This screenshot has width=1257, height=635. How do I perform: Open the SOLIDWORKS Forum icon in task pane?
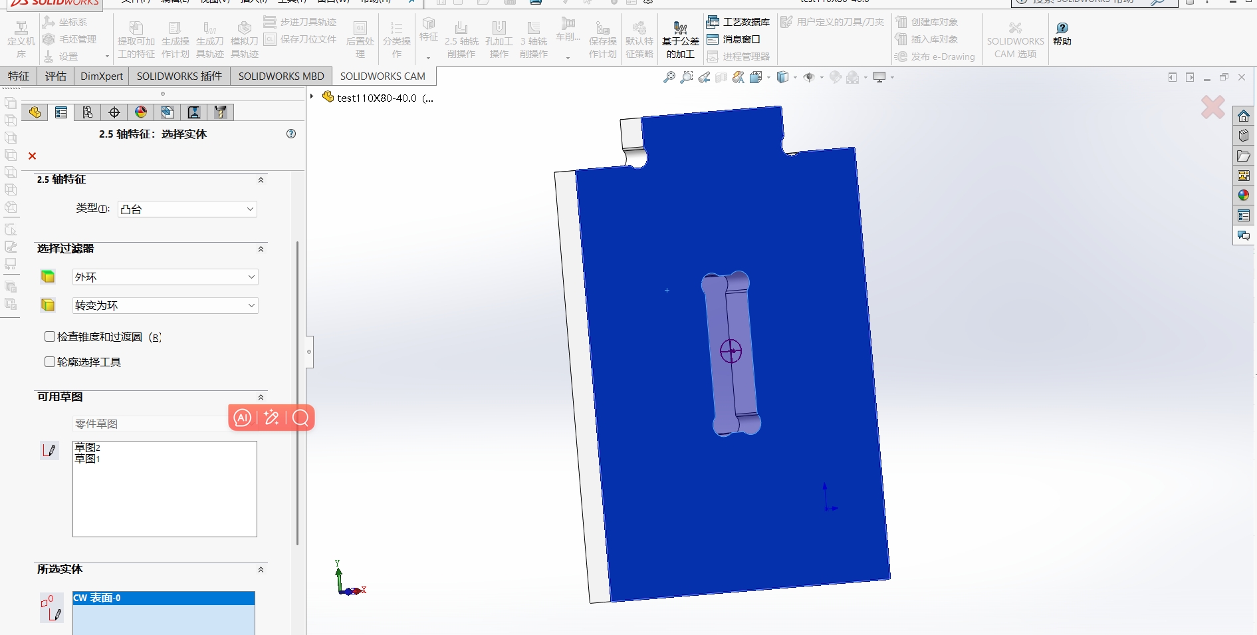(x=1244, y=235)
